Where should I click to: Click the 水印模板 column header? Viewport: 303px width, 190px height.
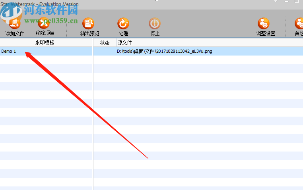[46, 42]
